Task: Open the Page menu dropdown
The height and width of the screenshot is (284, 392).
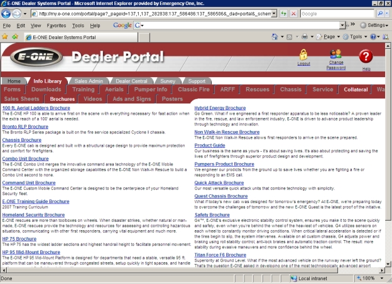Action: 328,37
